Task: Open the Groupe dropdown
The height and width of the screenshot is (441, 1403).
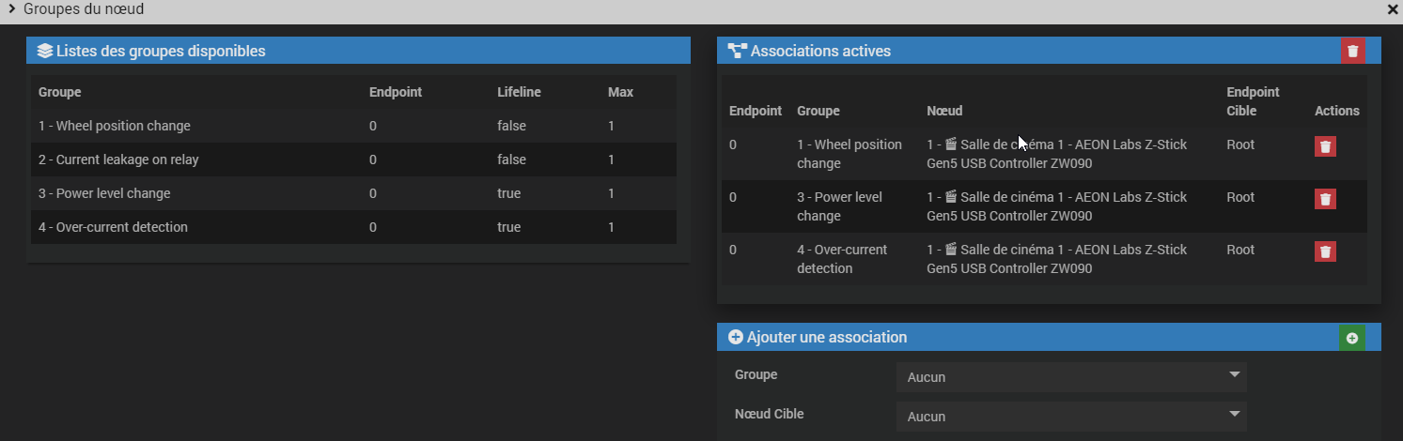Action: coord(1070,377)
